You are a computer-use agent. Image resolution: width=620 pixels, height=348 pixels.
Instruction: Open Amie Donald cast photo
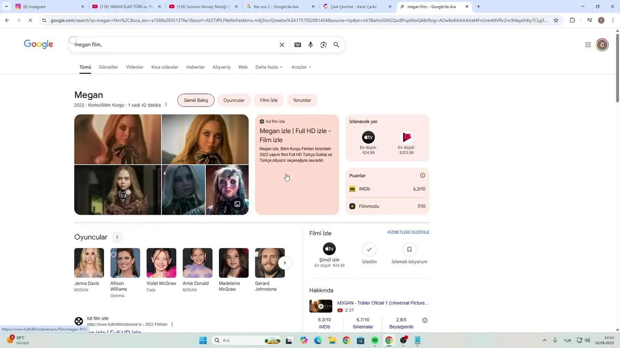point(198,263)
